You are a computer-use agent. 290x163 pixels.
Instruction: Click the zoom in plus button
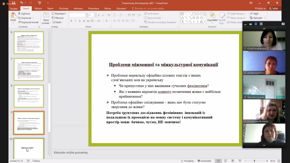(267, 161)
